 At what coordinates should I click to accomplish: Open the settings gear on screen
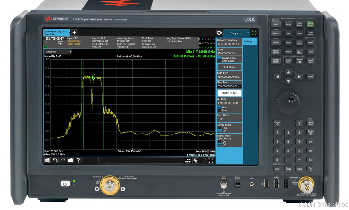[x=219, y=33]
